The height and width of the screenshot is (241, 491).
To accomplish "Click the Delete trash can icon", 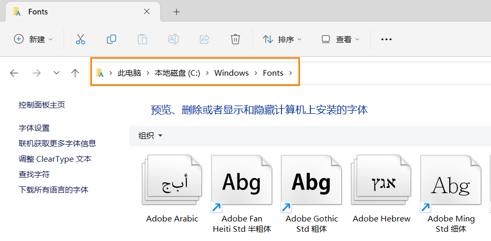I will click(x=235, y=39).
